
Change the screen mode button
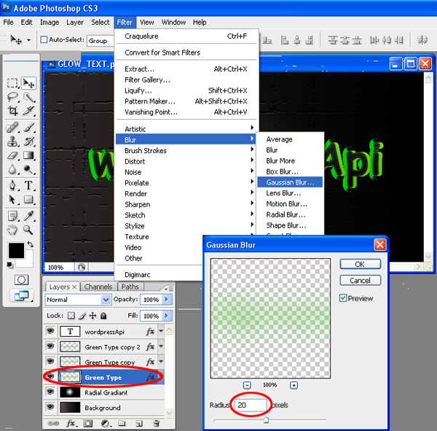(x=21, y=295)
